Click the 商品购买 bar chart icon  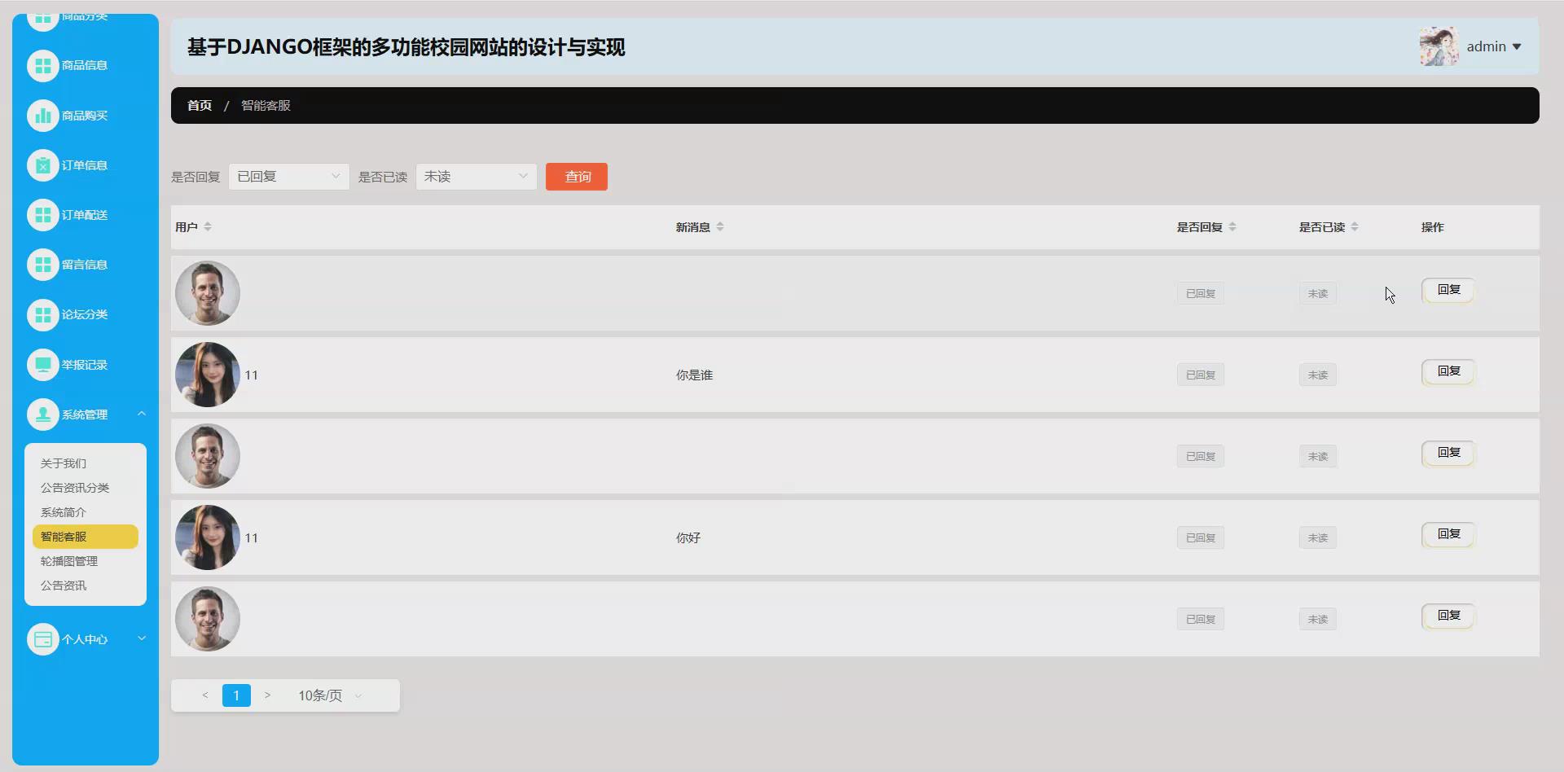[43, 116]
